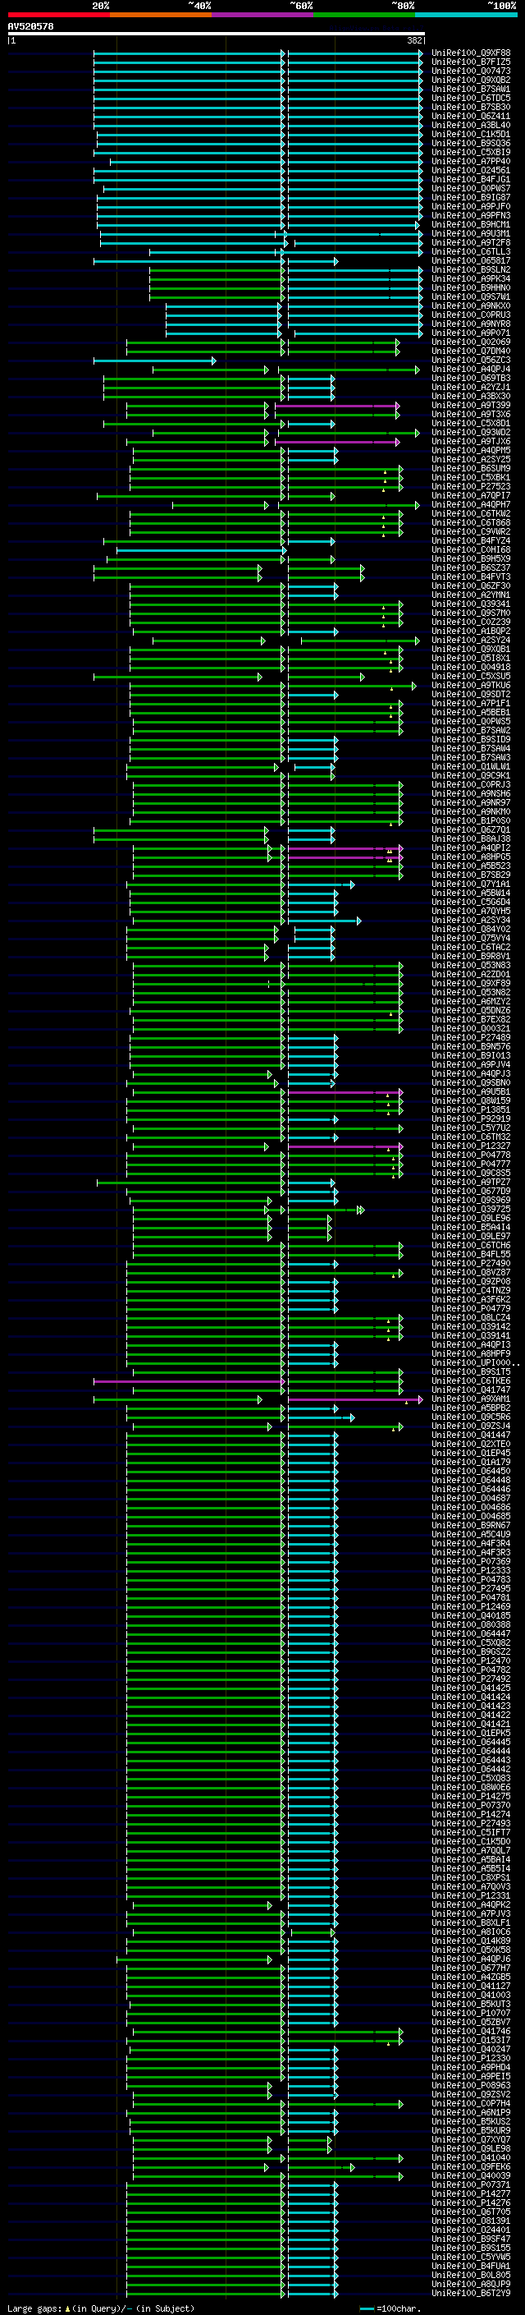This screenshot has height=2315, width=525.
Task: Click the UniRef100_Q39142 label
Action: [471, 1326]
